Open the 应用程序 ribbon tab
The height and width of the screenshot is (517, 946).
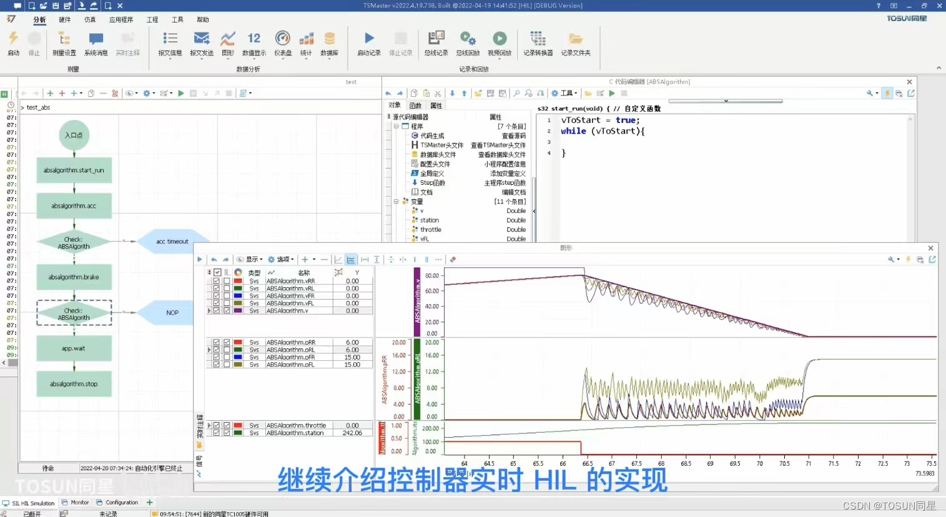pyautogui.click(x=121, y=19)
